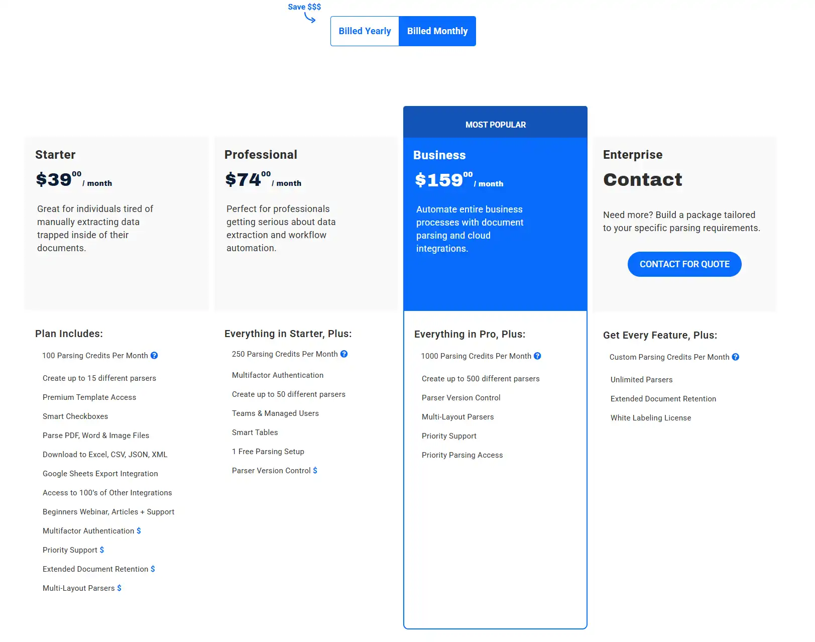Click dollar icon next to Parser Version Control
Image resolution: width=815 pixels, height=642 pixels.
point(315,471)
